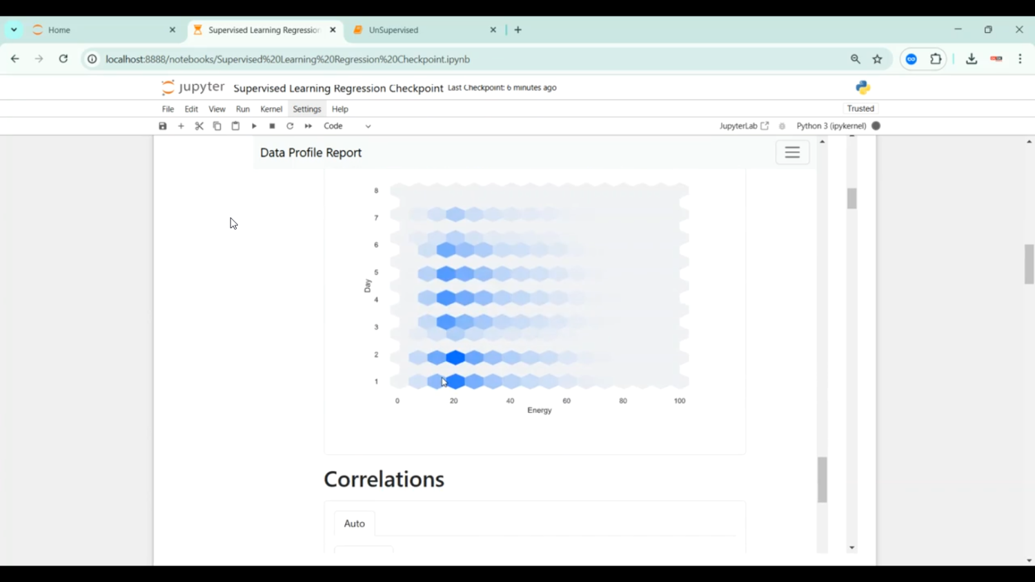Open the File menu
The height and width of the screenshot is (582, 1035).
click(168, 109)
